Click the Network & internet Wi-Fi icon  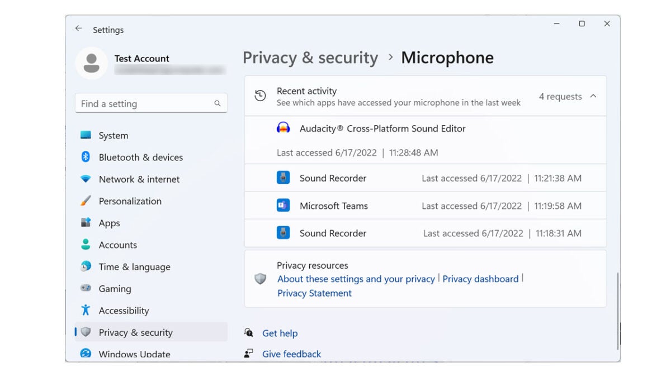[86, 179]
